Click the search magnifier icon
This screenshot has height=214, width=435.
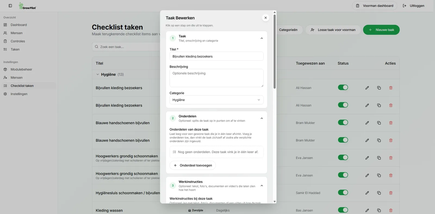point(97,47)
